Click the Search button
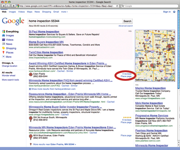 point(127,21)
